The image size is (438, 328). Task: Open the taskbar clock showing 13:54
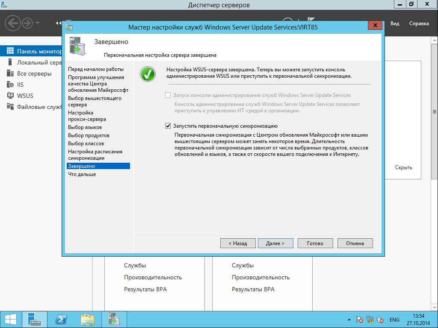click(x=418, y=319)
